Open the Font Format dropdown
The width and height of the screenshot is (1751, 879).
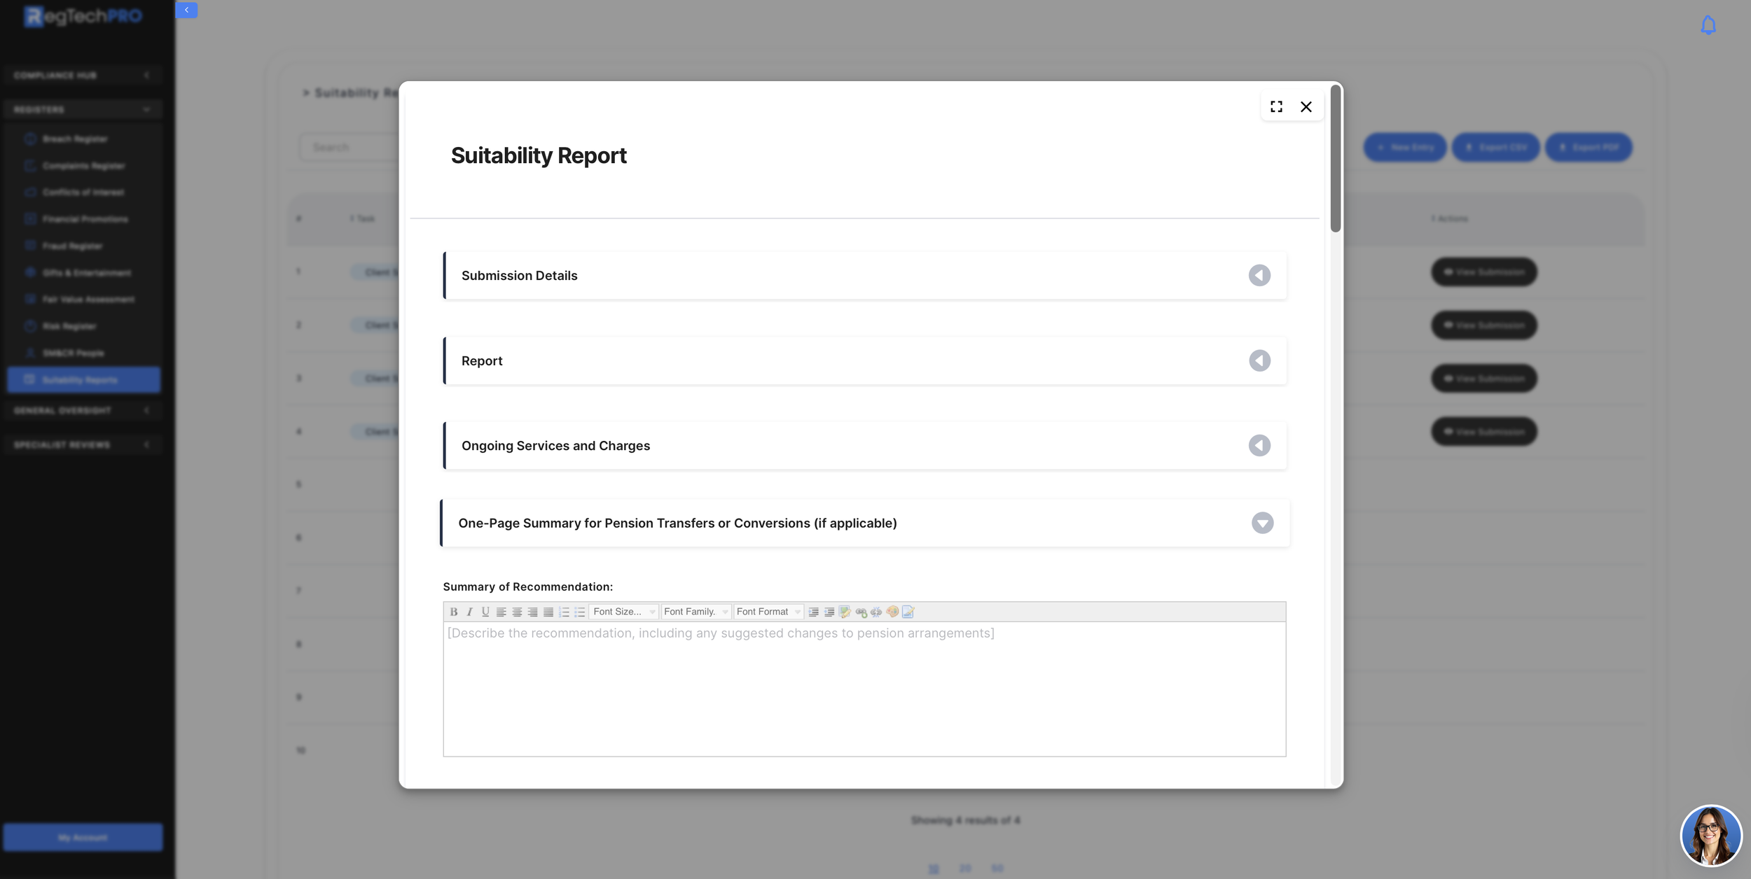tap(768, 612)
